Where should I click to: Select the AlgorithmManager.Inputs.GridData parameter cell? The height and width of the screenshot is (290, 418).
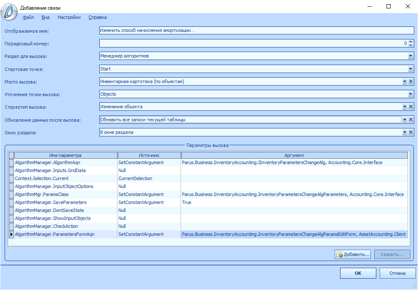(66, 170)
